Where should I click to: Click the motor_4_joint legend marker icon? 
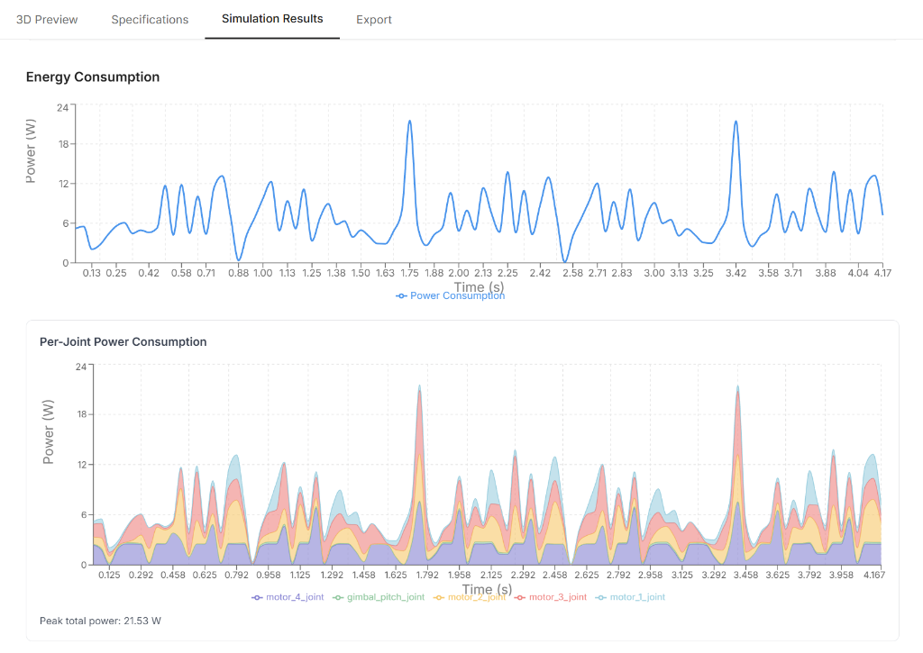coord(259,596)
